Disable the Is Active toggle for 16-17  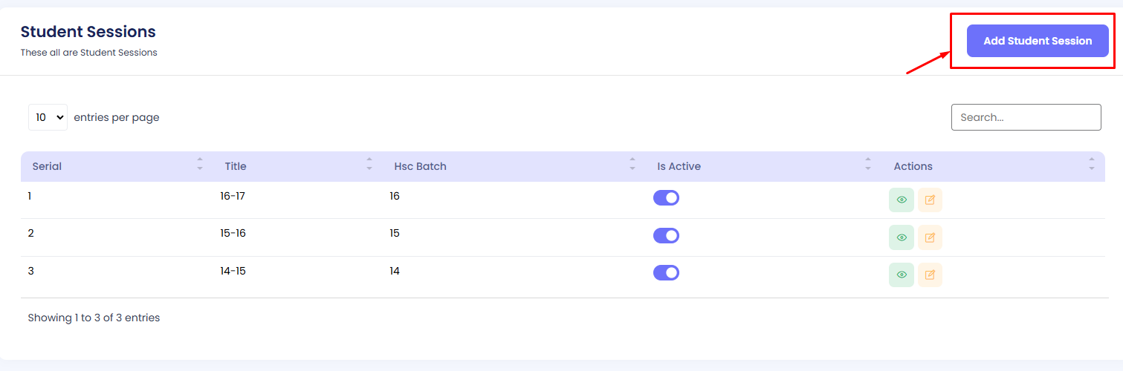tap(666, 198)
